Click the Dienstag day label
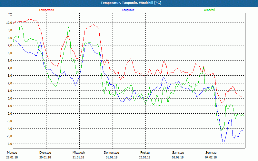Viewport: 258px width, 161px height. [x=45, y=153]
